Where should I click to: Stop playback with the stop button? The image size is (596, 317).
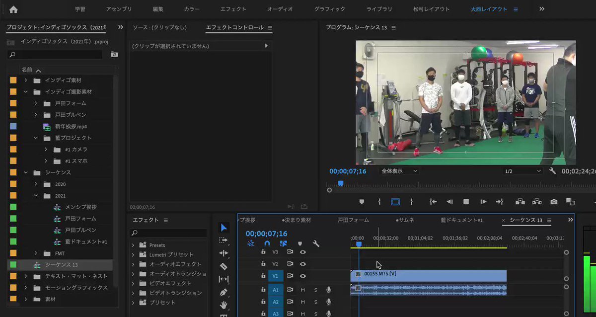click(x=466, y=202)
